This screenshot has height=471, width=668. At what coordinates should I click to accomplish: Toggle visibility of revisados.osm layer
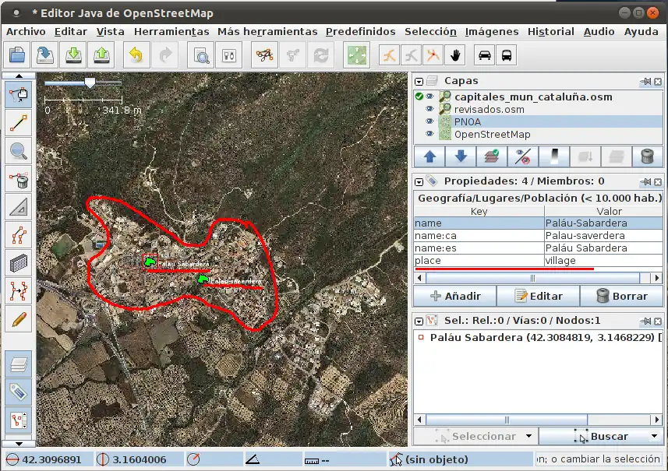tap(429, 110)
